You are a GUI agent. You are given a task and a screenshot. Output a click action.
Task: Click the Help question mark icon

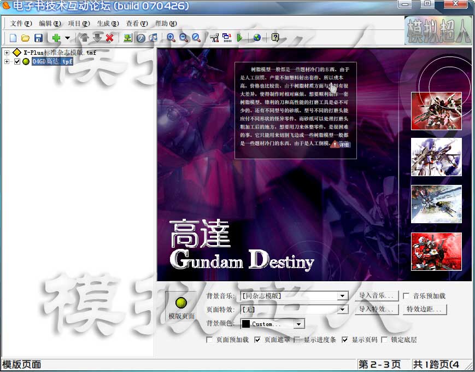coord(275,38)
